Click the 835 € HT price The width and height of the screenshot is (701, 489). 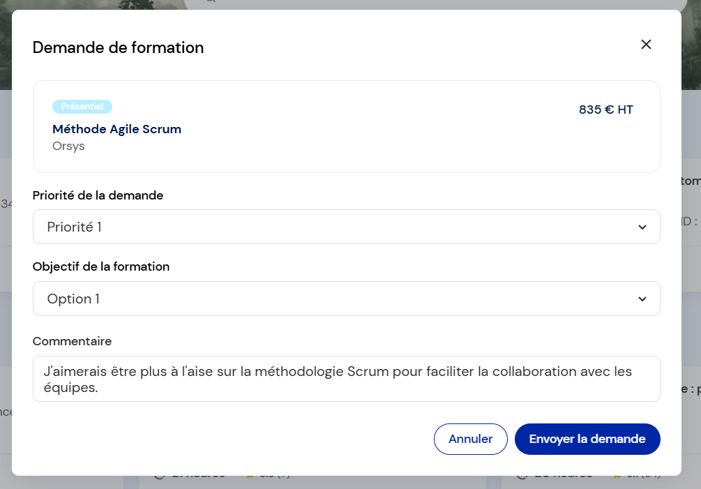pyautogui.click(x=605, y=110)
